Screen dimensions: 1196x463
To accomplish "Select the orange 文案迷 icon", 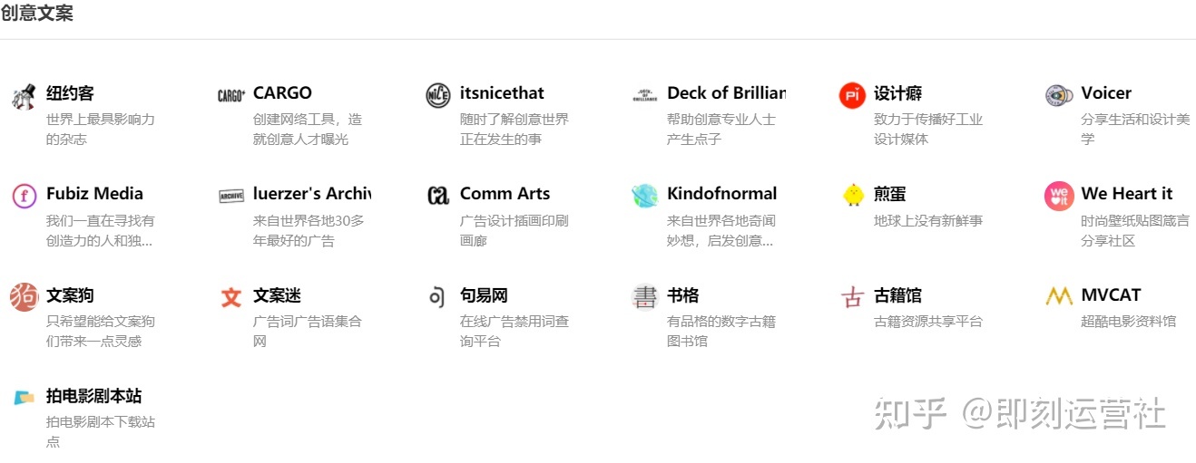I will click(231, 296).
